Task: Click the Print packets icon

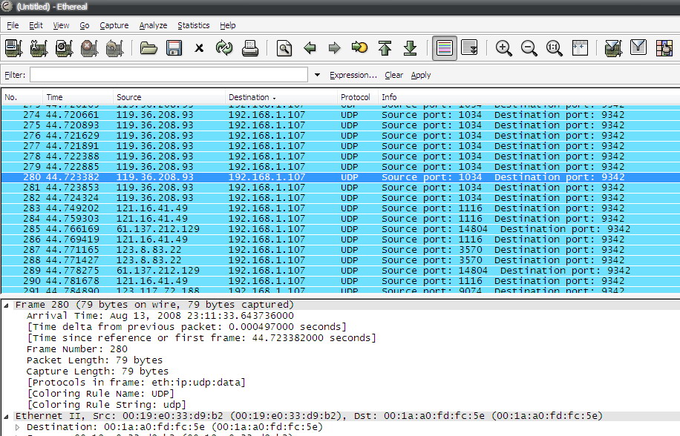Action: [249, 48]
